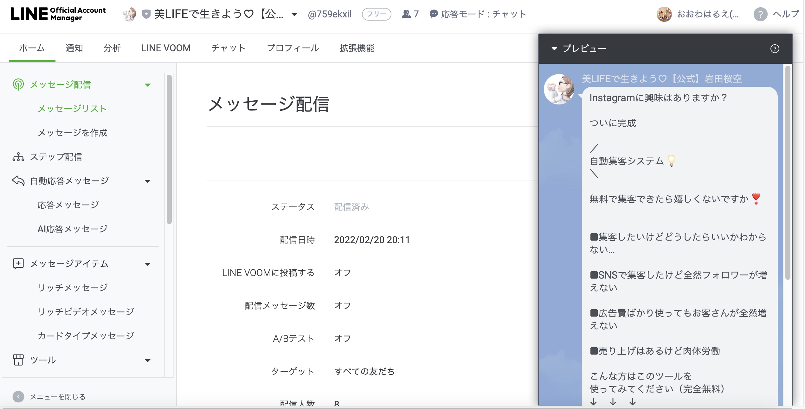The image size is (805, 409).
Task: Click the friends count icon showing 7
Action: click(406, 14)
